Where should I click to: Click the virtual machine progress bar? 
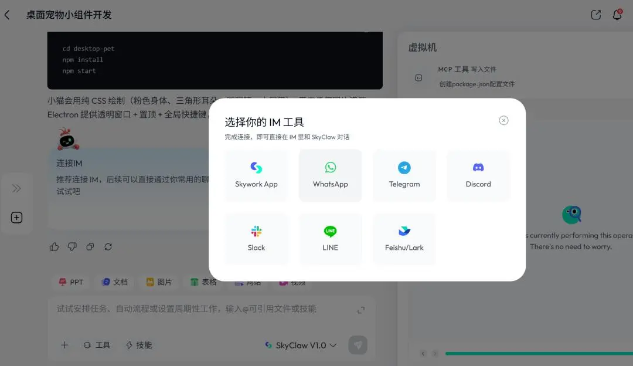pyautogui.click(x=539, y=354)
